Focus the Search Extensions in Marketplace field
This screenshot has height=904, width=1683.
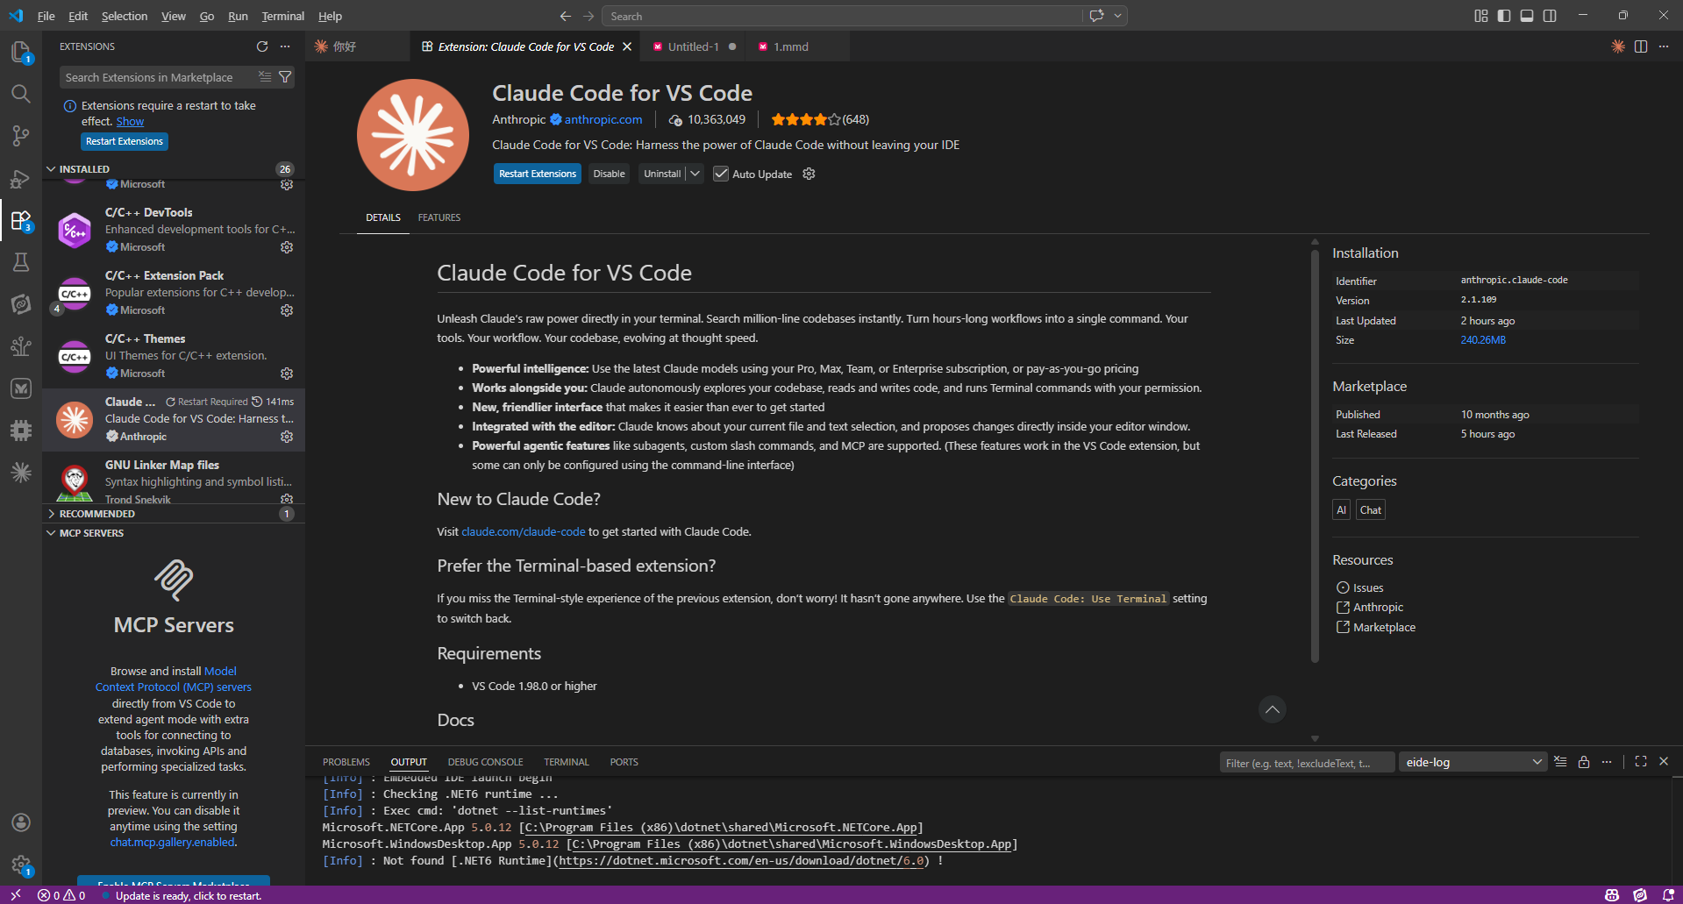pyautogui.click(x=158, y=77)
